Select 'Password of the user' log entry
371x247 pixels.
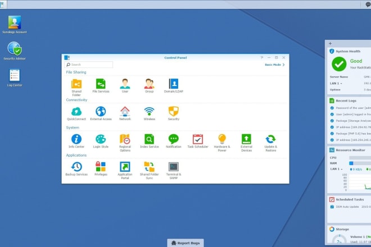click(350, 108)
